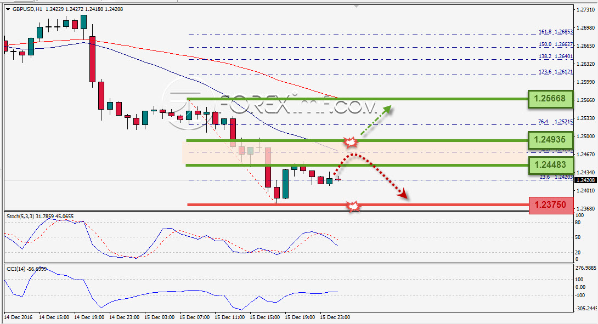Image resolution: width=598 pixels, height=324 pixels.
Task: Click price axis value 1.26980
Action: click(x=586, y=28)
